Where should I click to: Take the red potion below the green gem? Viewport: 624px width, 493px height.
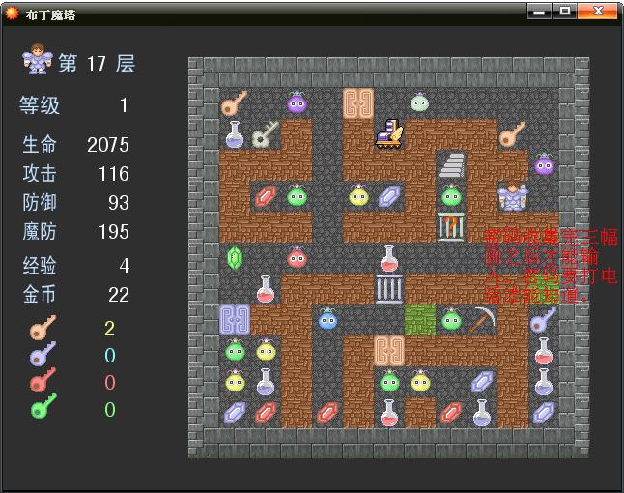point(266,289)
